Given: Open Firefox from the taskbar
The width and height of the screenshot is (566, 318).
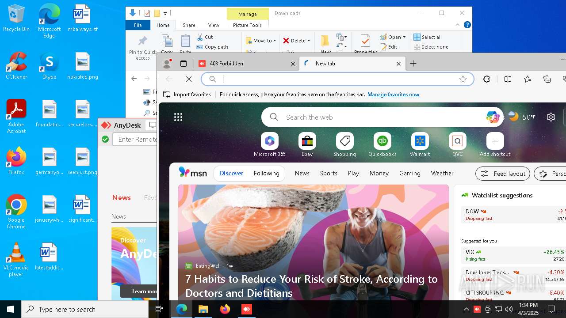Looking at the screenshot, I should tap(225, 309).
